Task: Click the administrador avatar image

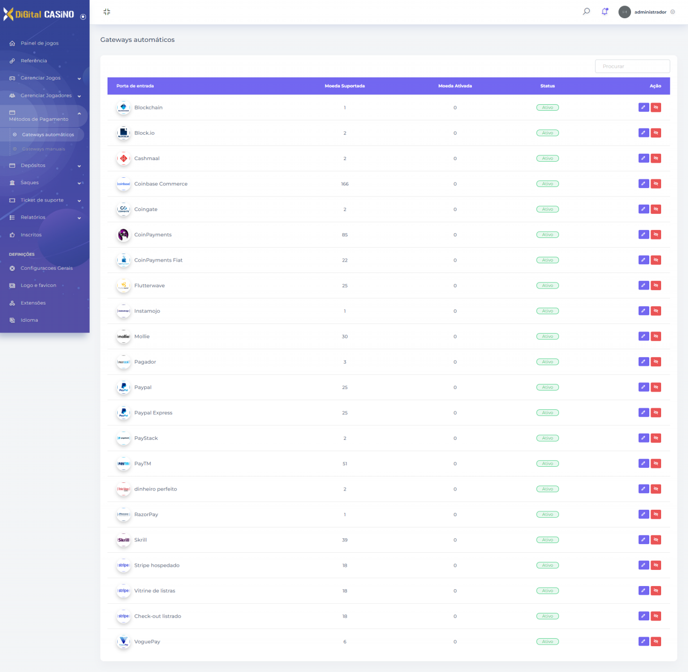Action: tap(625, 12)
